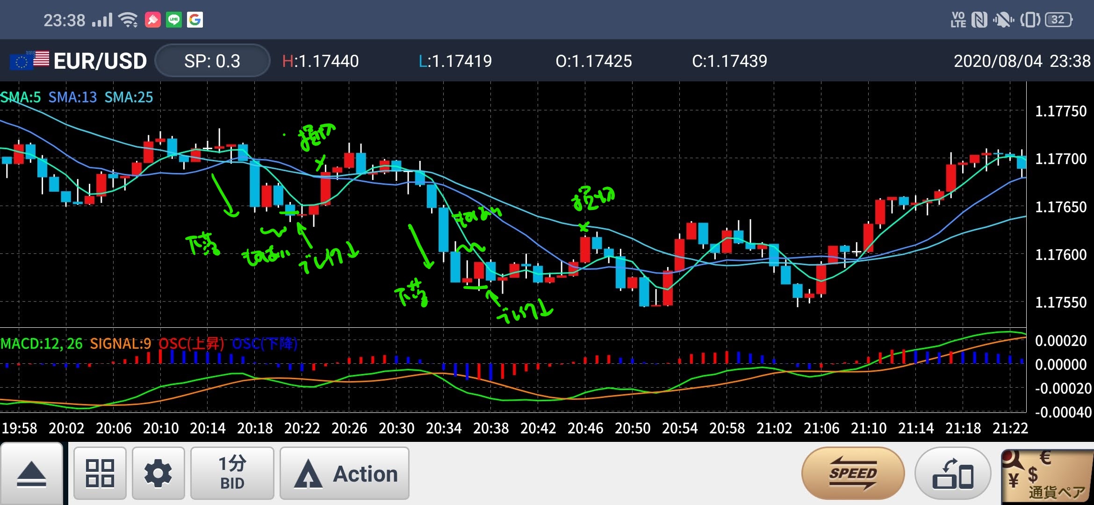
Task: Tap the upward eject arrow button
Action: pos(31,473)
